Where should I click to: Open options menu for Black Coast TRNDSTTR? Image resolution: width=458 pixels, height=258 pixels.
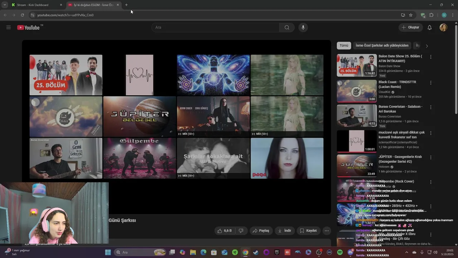[431, 83]
